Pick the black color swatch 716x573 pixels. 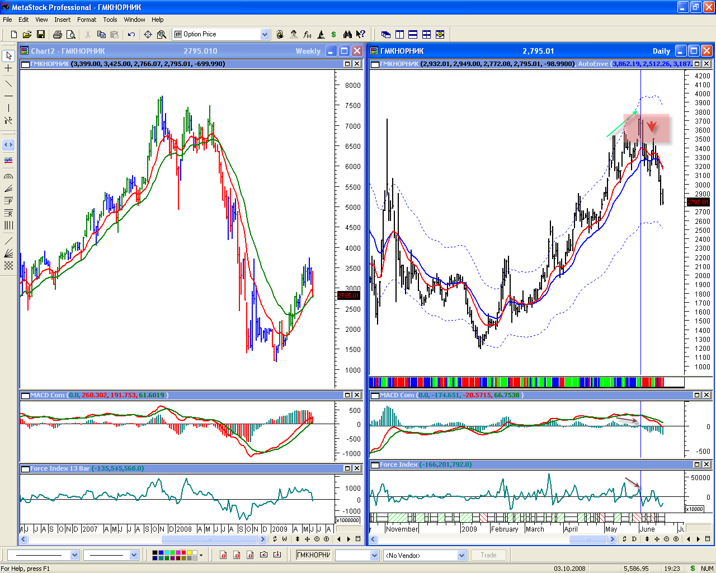coord(155,552)
